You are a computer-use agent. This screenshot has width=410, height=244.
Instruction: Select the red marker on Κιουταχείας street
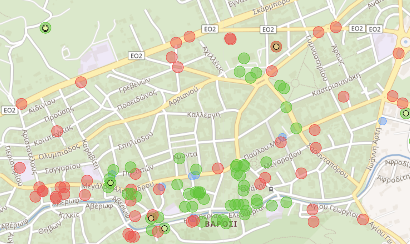pos(57,131)
